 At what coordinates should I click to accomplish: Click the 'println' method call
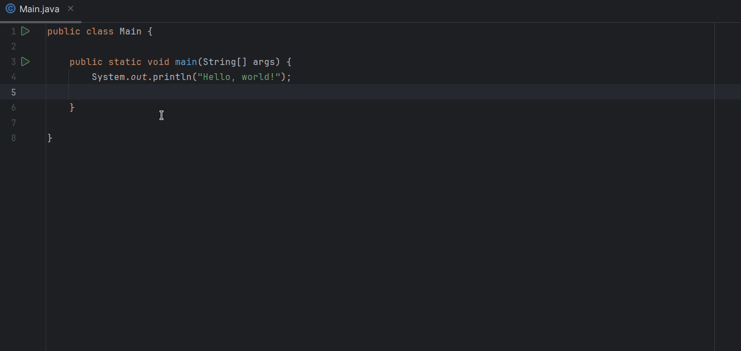(x=172, y=77)
